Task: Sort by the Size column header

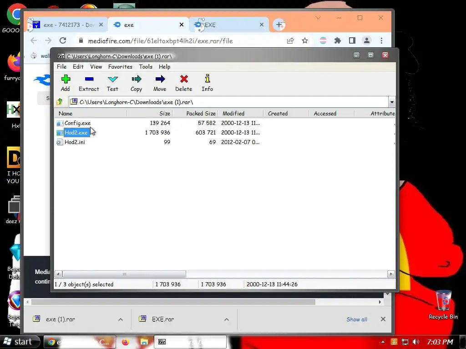Action: click(x=150, y=113)
